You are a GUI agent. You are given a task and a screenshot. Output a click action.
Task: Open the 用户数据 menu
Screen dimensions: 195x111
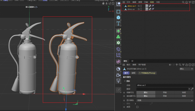[x=142, y=65]
